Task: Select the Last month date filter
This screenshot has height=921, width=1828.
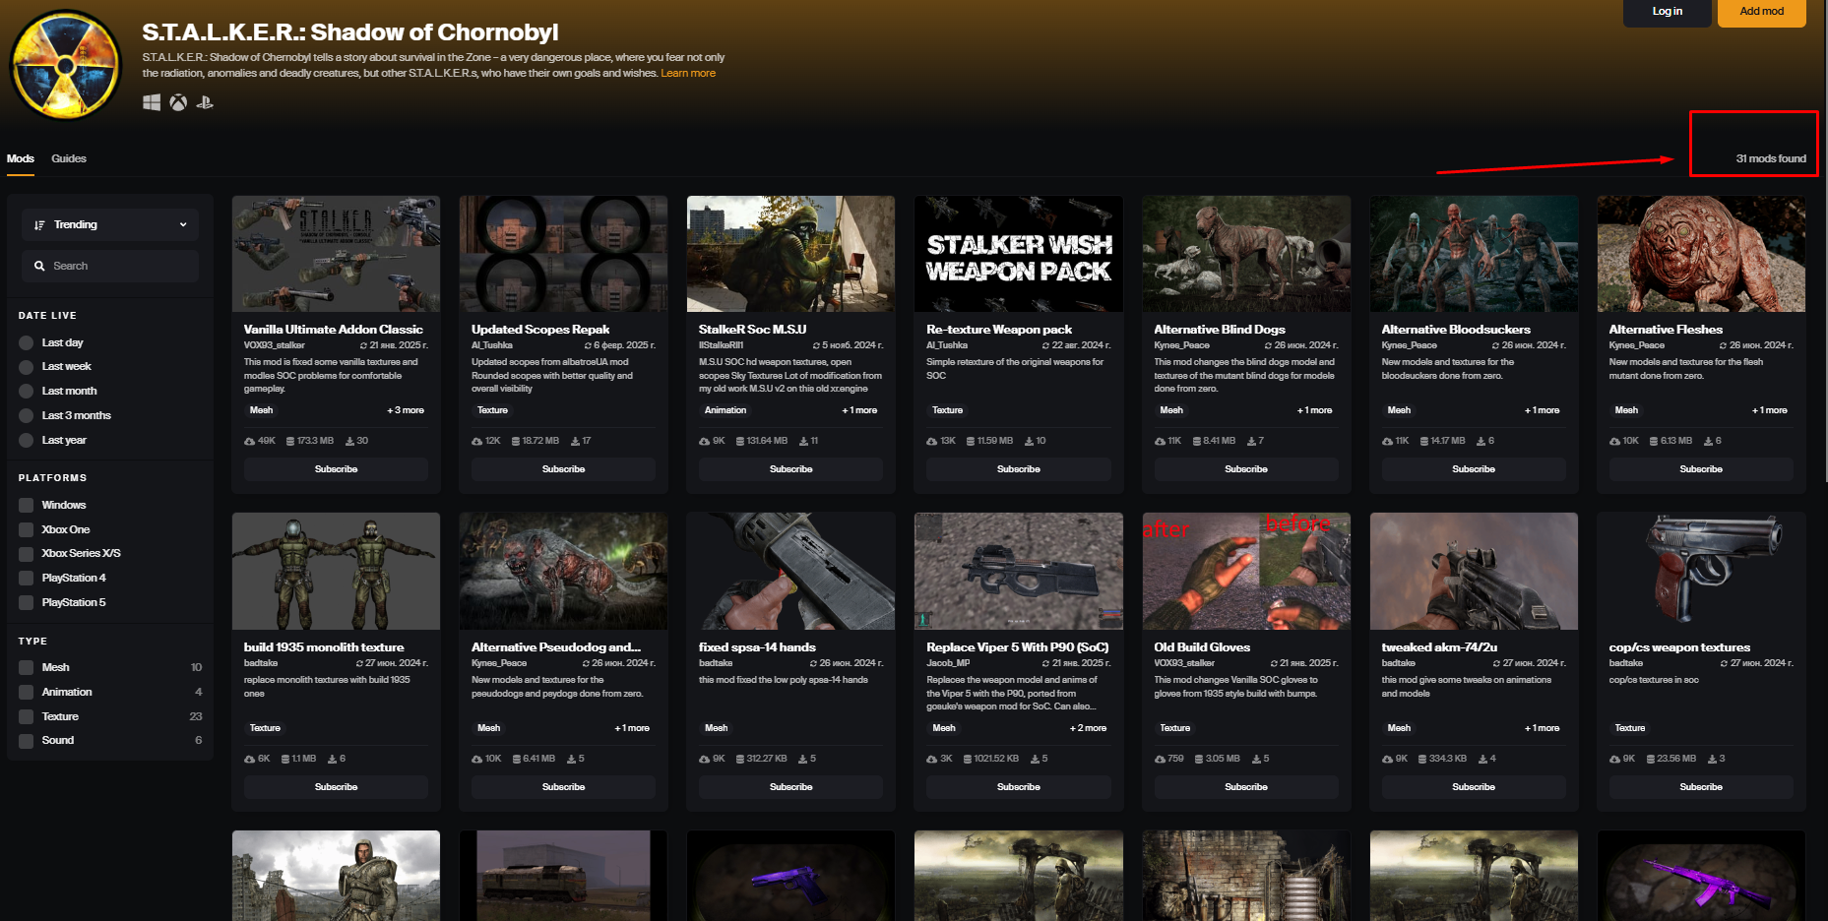Action: click(27, 392)
